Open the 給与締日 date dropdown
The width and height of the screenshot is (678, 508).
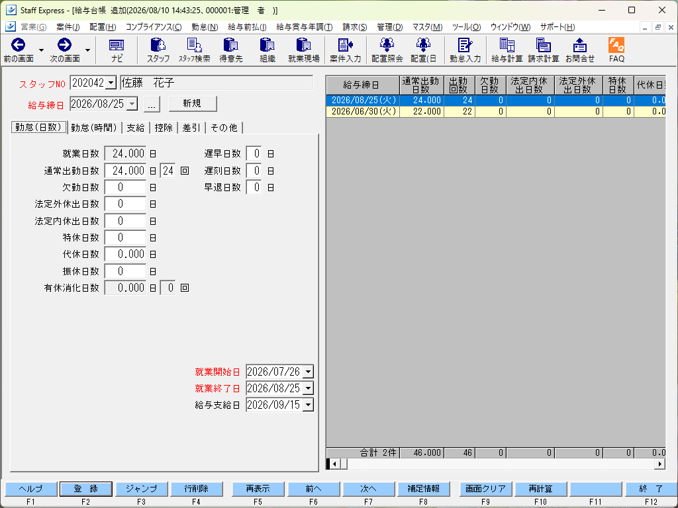(x=132, y=104)
